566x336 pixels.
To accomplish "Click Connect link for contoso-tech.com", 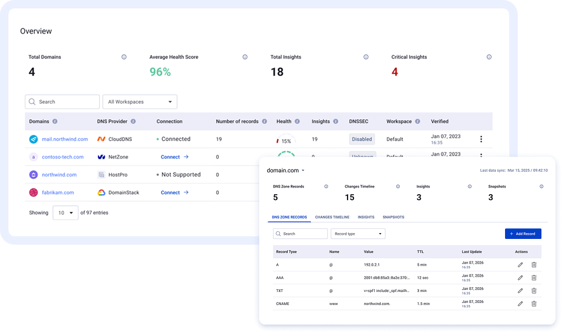I will pos(175,157).
